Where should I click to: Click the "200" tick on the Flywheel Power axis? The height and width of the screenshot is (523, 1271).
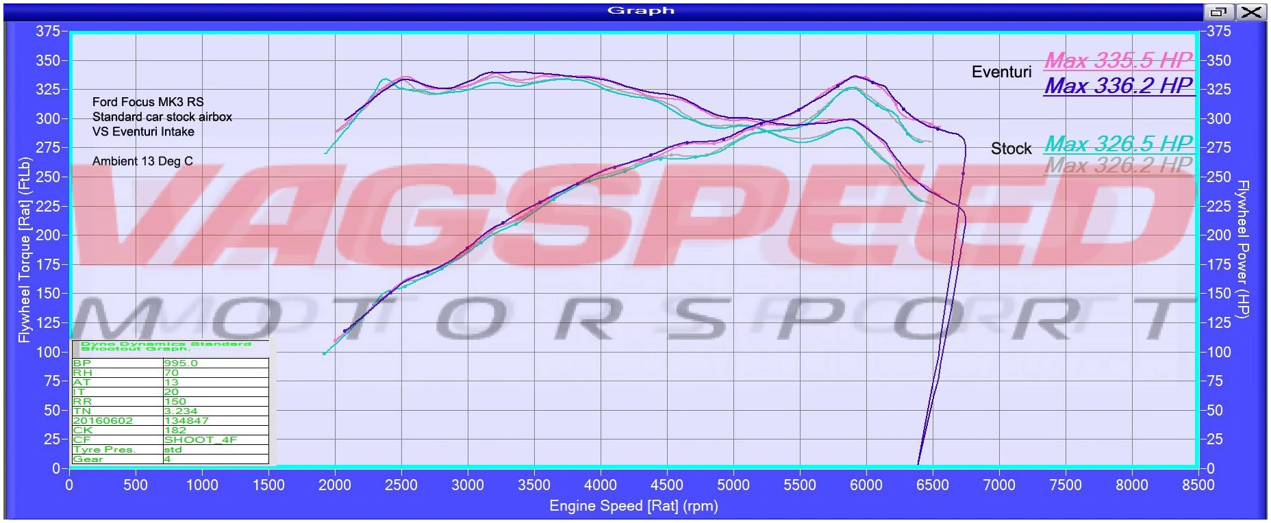[x=1219, y=235]
